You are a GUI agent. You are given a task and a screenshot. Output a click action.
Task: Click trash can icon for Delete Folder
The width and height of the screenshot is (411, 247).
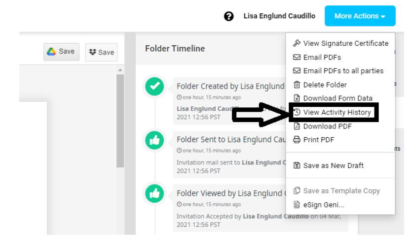coord(297,85)
